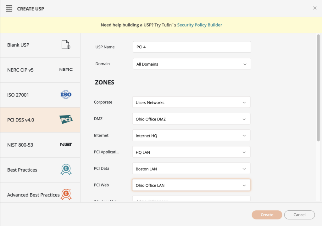Click the Advanced Best Practices badge icon
This screenshot has width=322, height=226.
click(x=66, y=194)
